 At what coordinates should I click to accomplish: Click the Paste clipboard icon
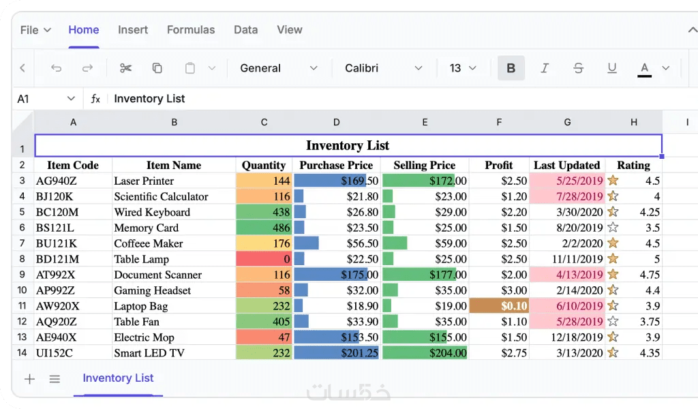[x=190, y=68]
